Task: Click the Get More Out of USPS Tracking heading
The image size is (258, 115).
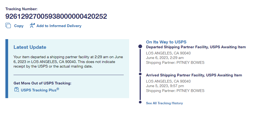Action: tap(42, 83)
